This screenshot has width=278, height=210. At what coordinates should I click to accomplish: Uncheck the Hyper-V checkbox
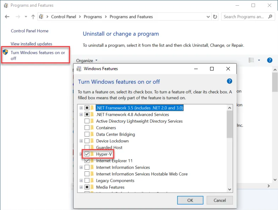(x=87, y=154)
